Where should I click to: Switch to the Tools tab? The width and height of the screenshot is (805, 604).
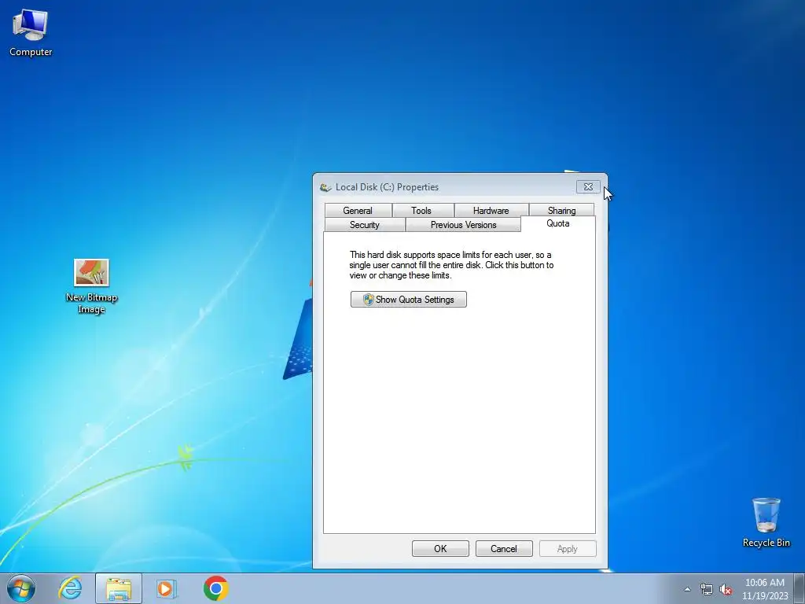pos(421,211)
